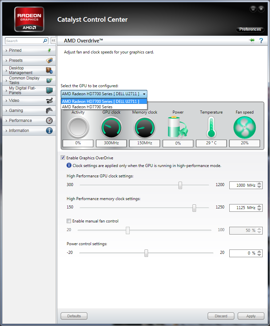Click the Activity dial gauge

[x=78, y=128]
